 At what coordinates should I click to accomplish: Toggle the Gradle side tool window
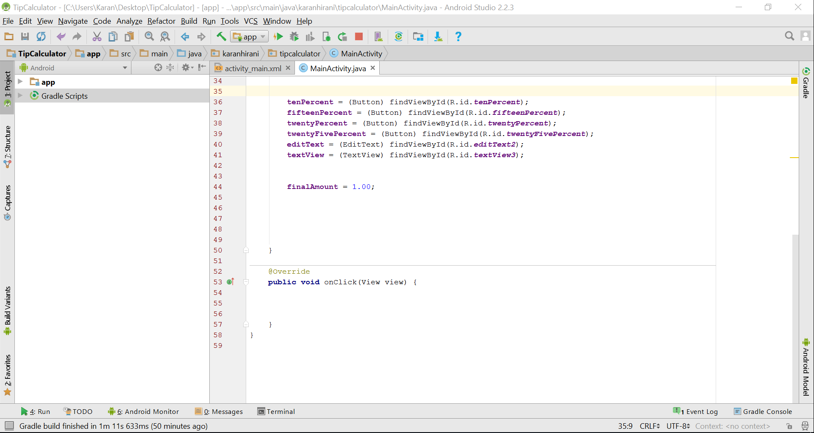coord(806,83)
